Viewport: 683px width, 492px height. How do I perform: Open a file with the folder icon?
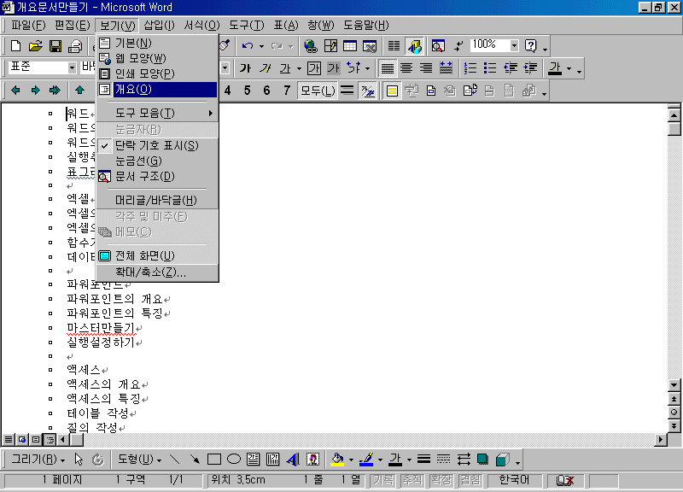[x=36, y=46]
